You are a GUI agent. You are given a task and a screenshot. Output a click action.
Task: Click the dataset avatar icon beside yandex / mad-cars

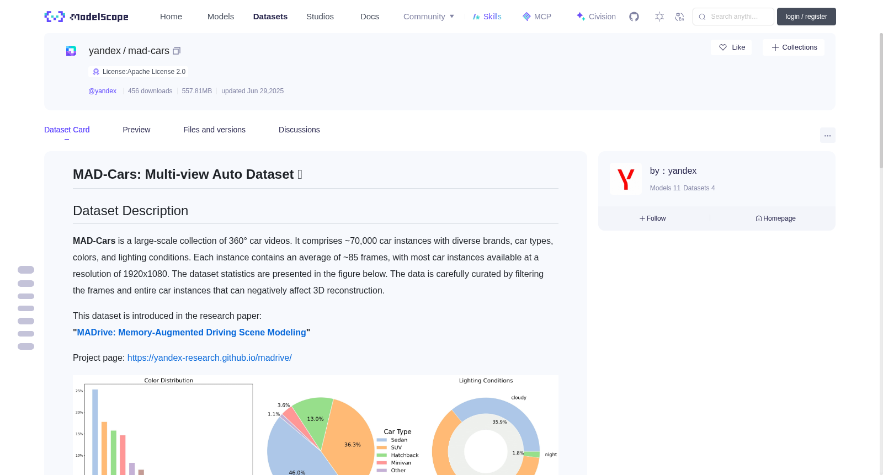(x=71, y=51)
